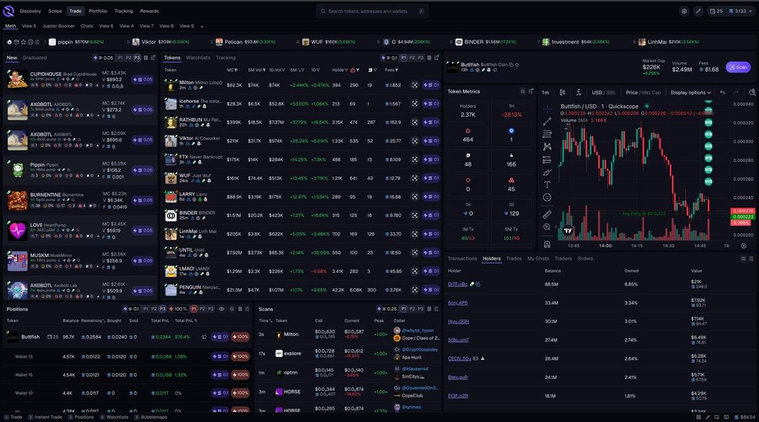
Task: Toggle the P3 preset in the Positions panel
Action: pos(161,309)
